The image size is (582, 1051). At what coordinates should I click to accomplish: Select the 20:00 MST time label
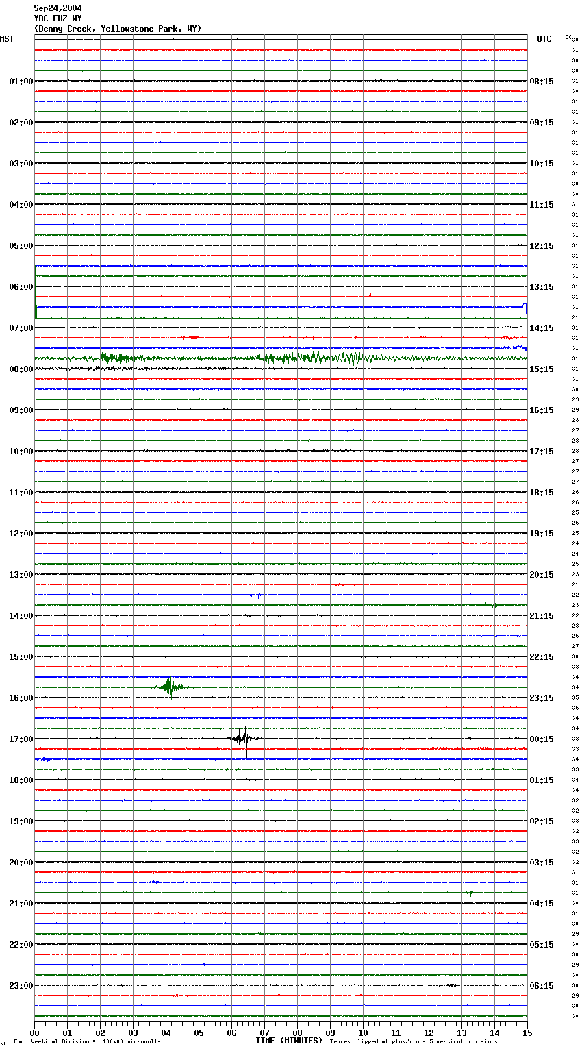click(x=21, y=863)
